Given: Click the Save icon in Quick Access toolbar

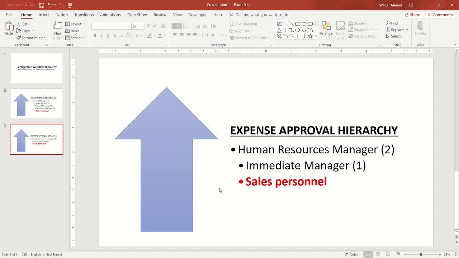Looking at the screenshot, I should pos(42,5).
